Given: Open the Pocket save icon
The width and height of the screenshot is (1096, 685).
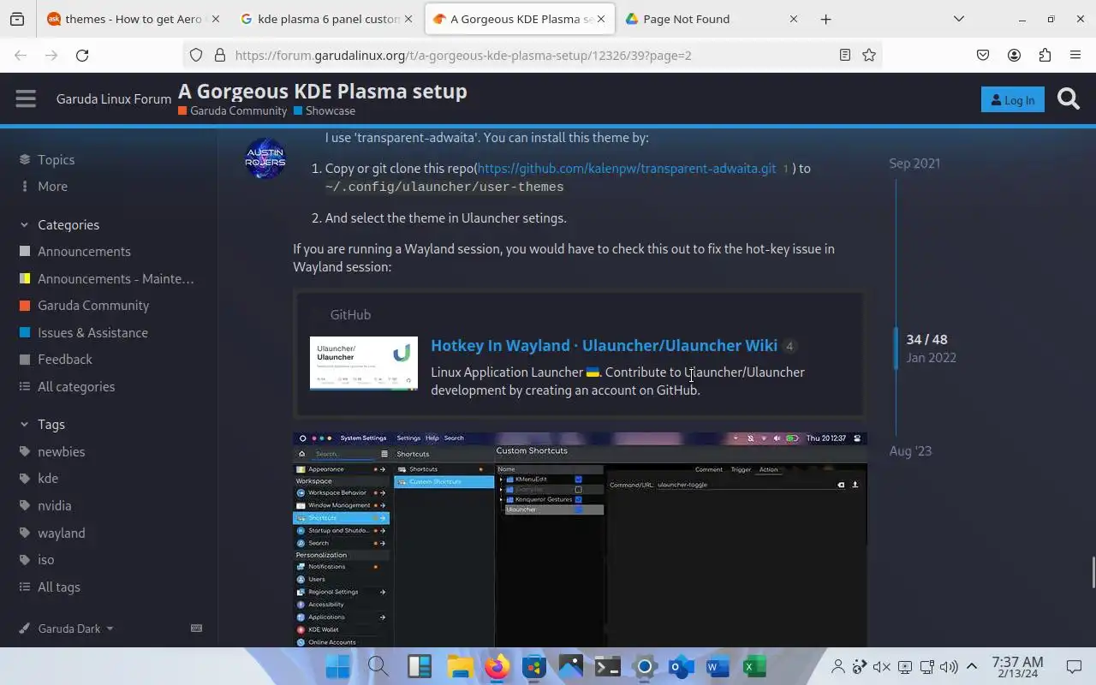Looking at the screenshot, I should pos(983,55).
